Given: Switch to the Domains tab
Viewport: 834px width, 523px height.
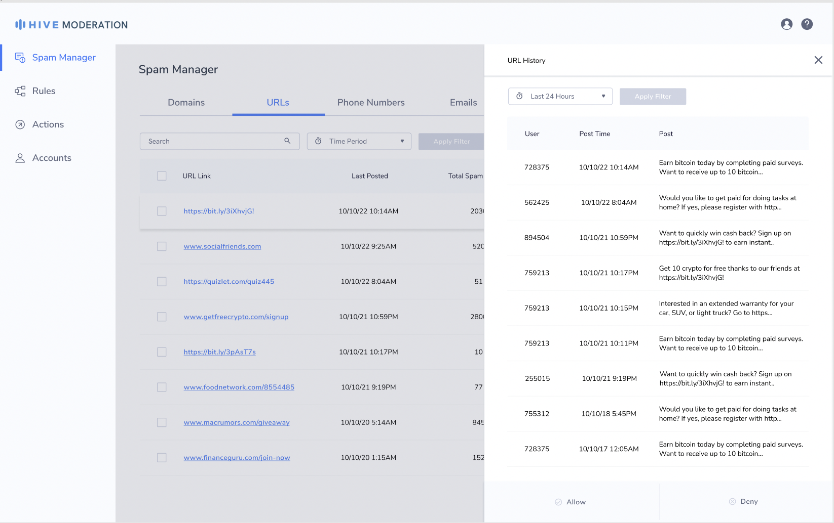Looking at the screenshot, I should [186, 103].
